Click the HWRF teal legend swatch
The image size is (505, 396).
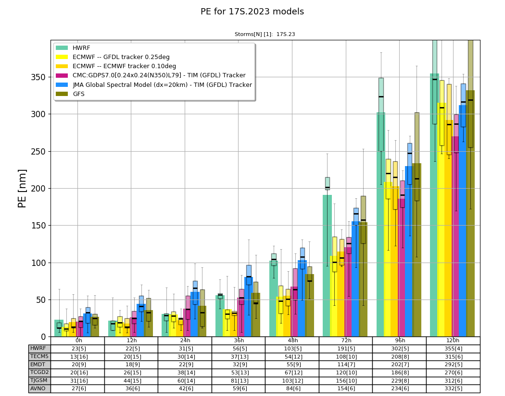(62, 48)
